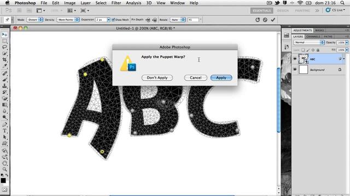Screen dimensions: 350x196
Task: Click the dialog Cancel button
Action: (x=196, y=78)
